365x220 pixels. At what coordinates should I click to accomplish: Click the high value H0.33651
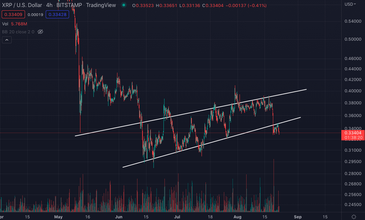[x=166, y=5]
